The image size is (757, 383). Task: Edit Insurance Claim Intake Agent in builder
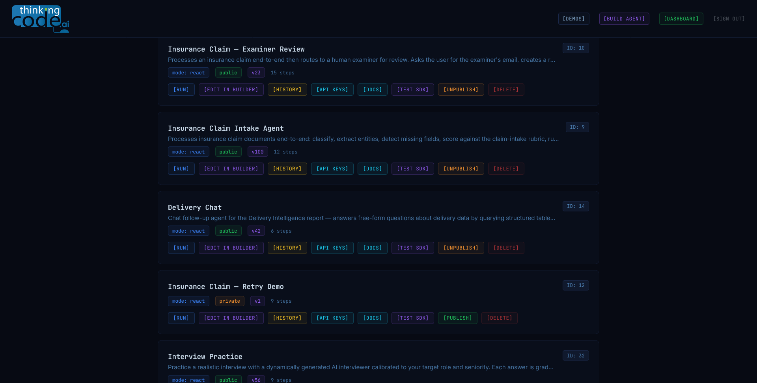pyautogui.click(x=231, y=169)
